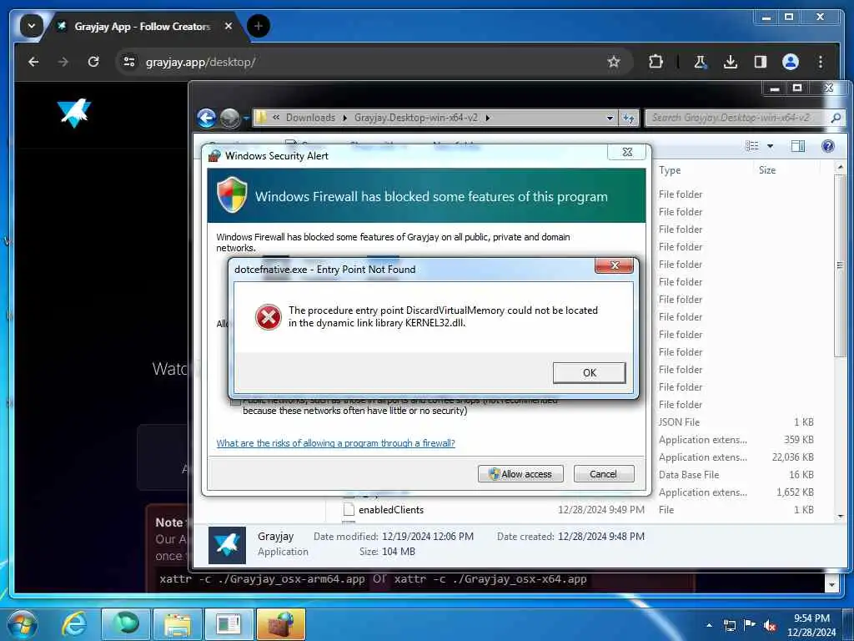The height and width of the screenshot is (641, 854).
Task: Click the Grayjay bird logo on the webpage
Action: (x=74, y=113)
